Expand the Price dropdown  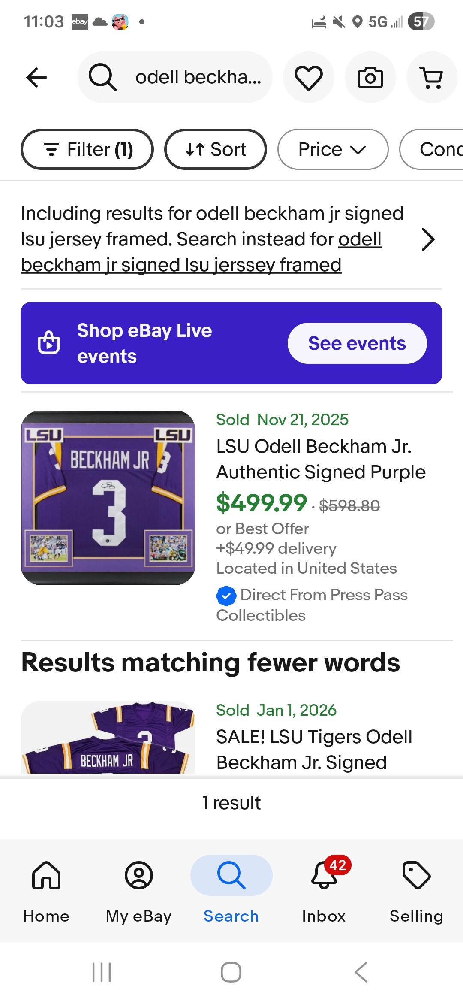tap(333, 149)
